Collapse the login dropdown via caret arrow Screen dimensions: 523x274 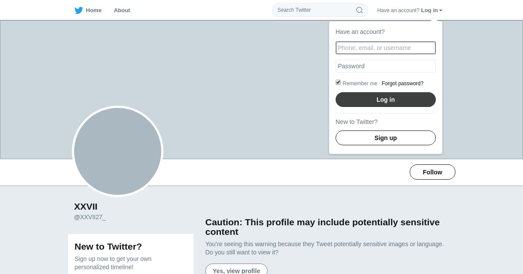441,10
